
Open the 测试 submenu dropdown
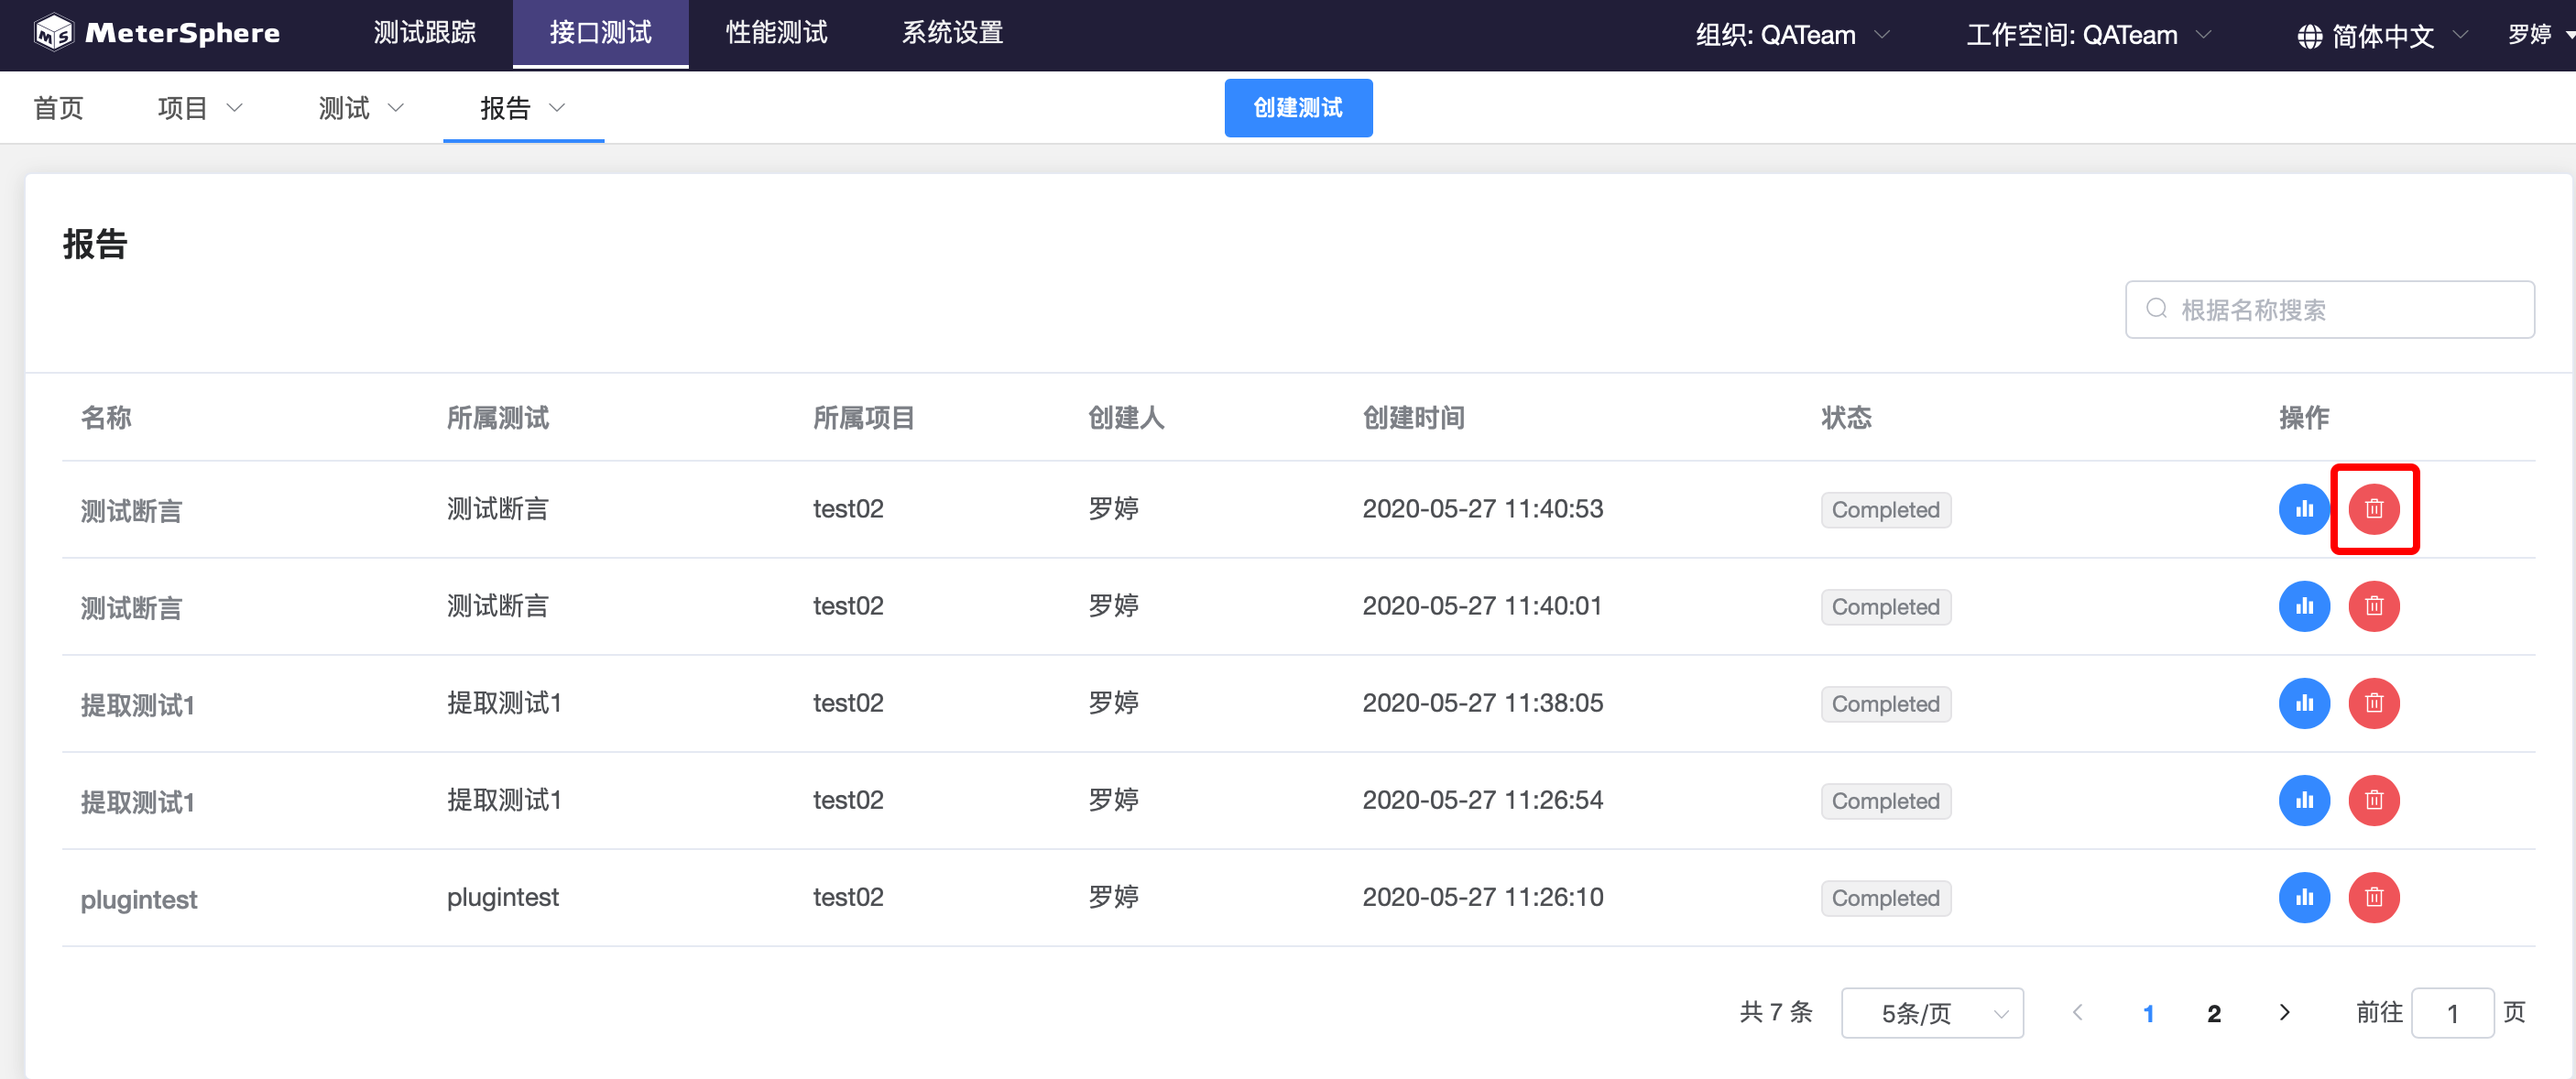point(360,108)
